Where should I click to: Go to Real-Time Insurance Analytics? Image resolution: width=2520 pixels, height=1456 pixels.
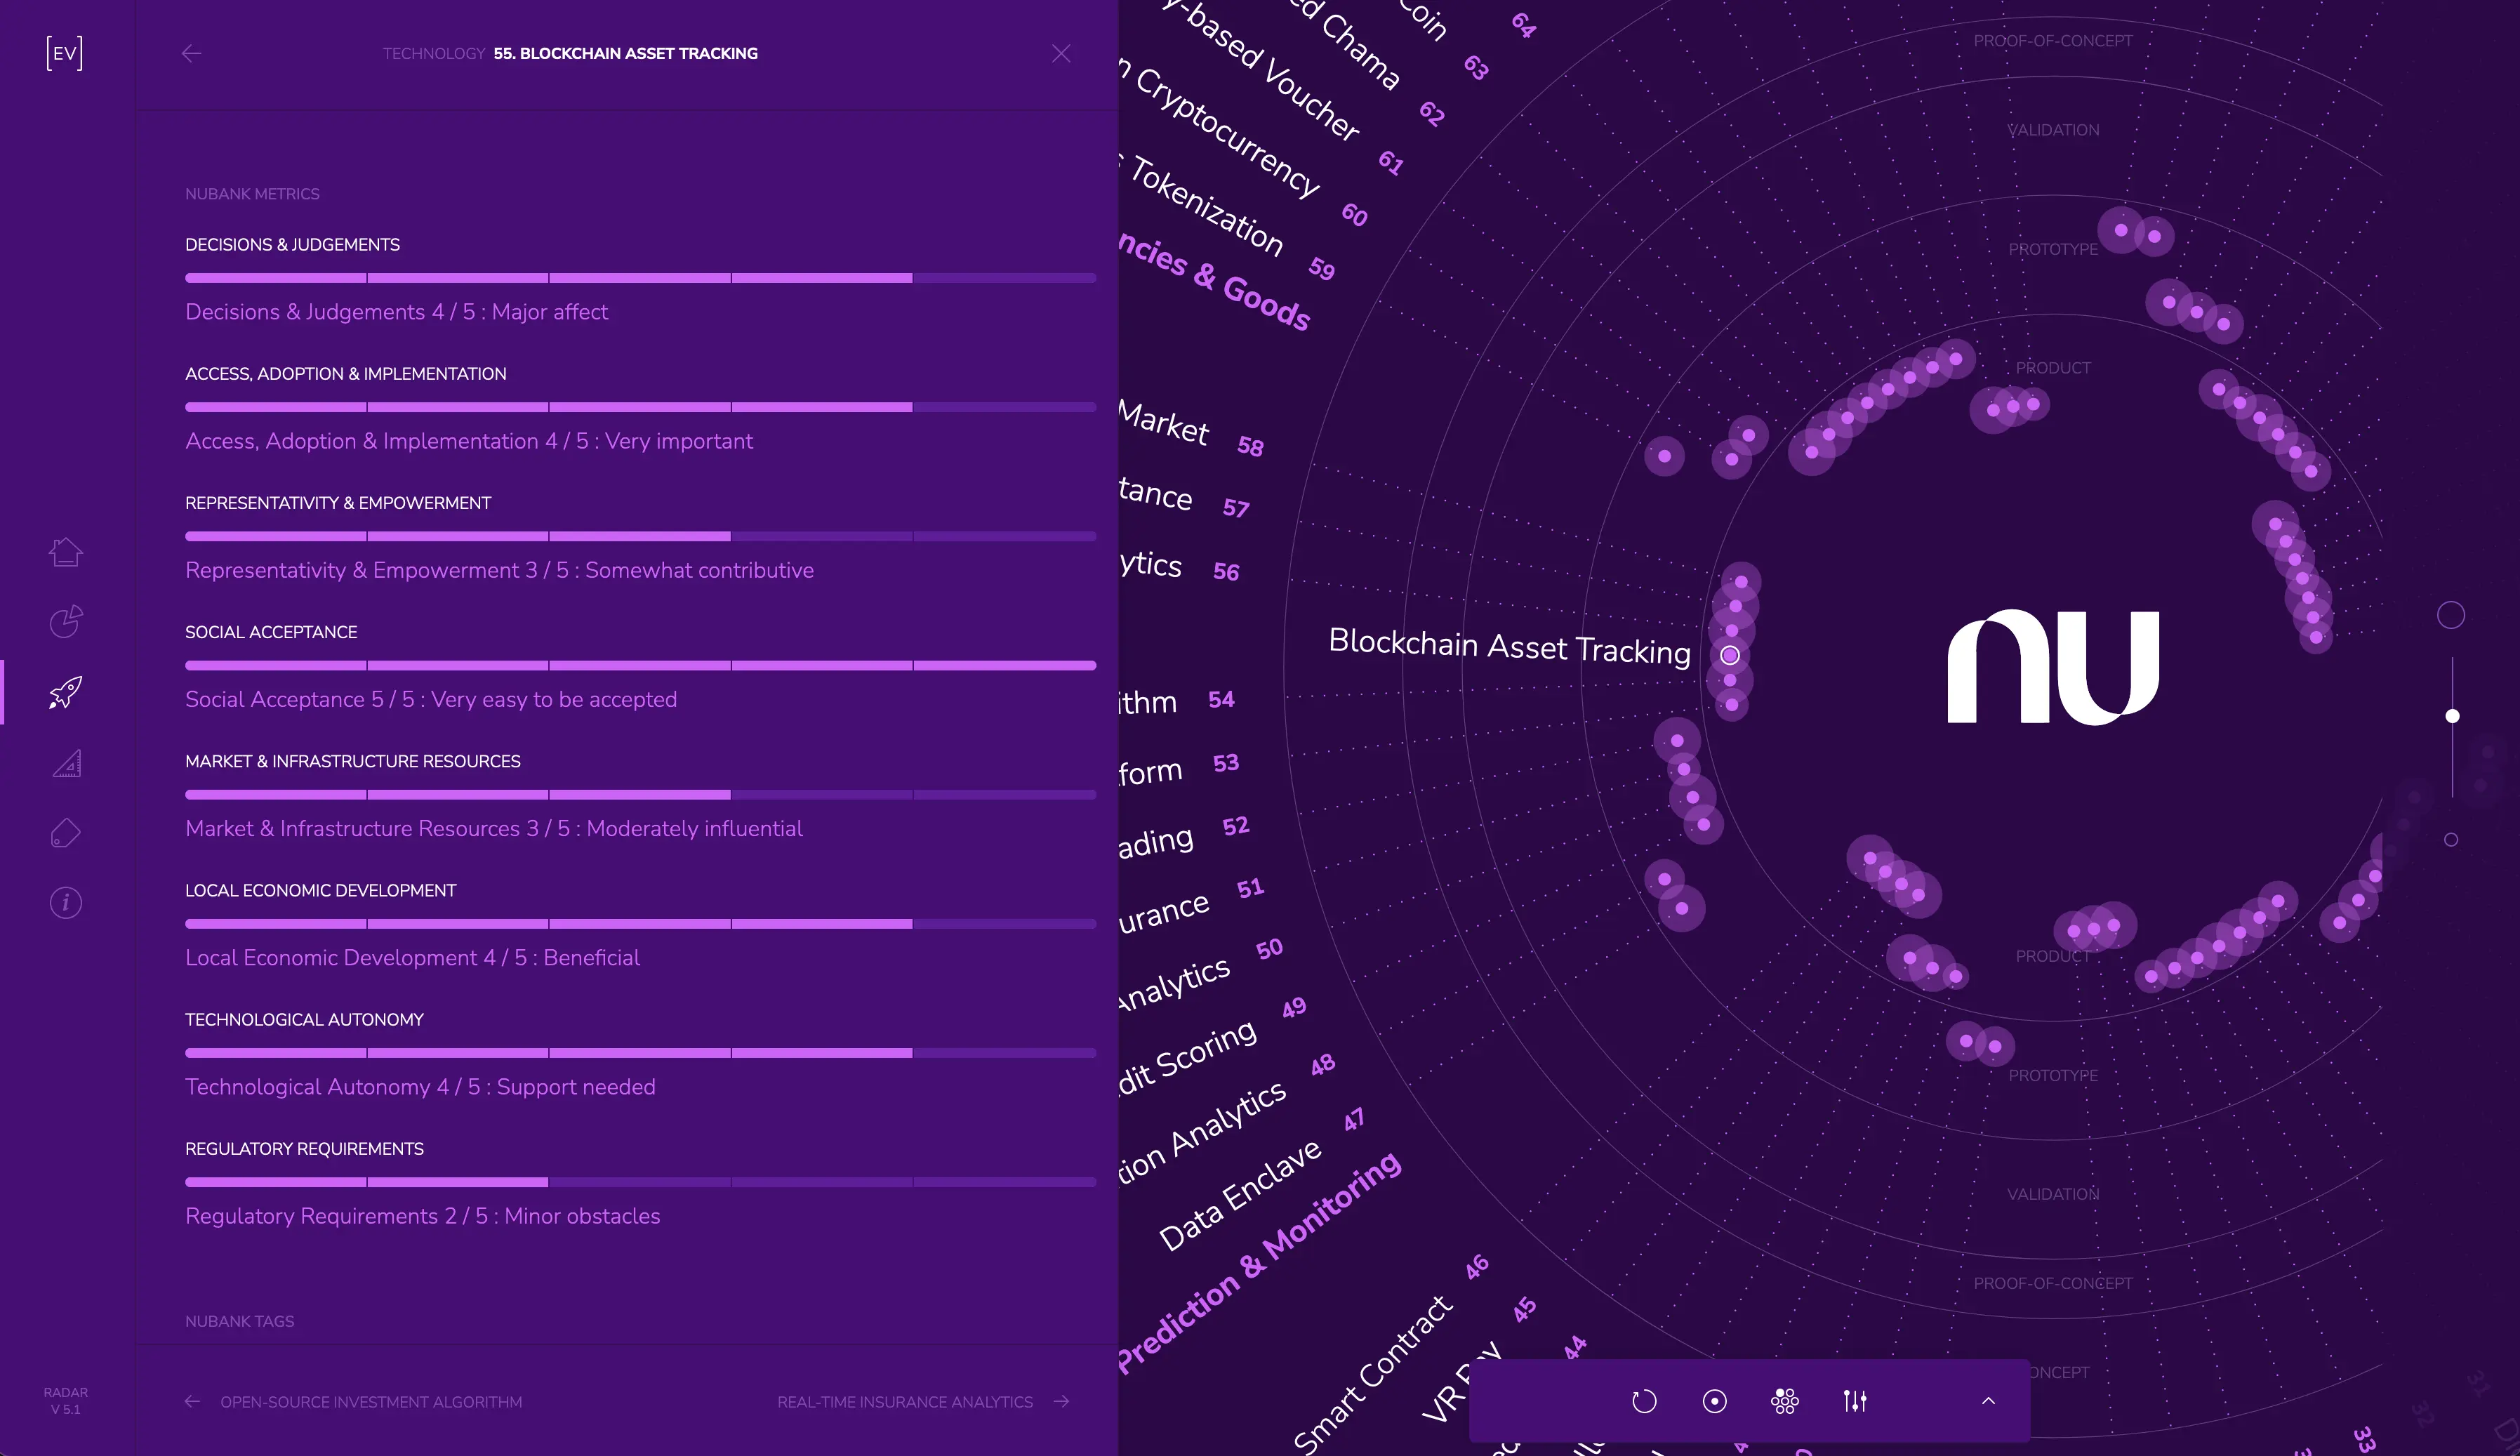point(905,1402)
